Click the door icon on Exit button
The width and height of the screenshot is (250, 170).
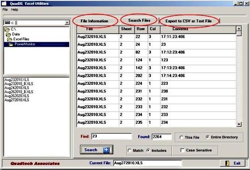(227, 163)
